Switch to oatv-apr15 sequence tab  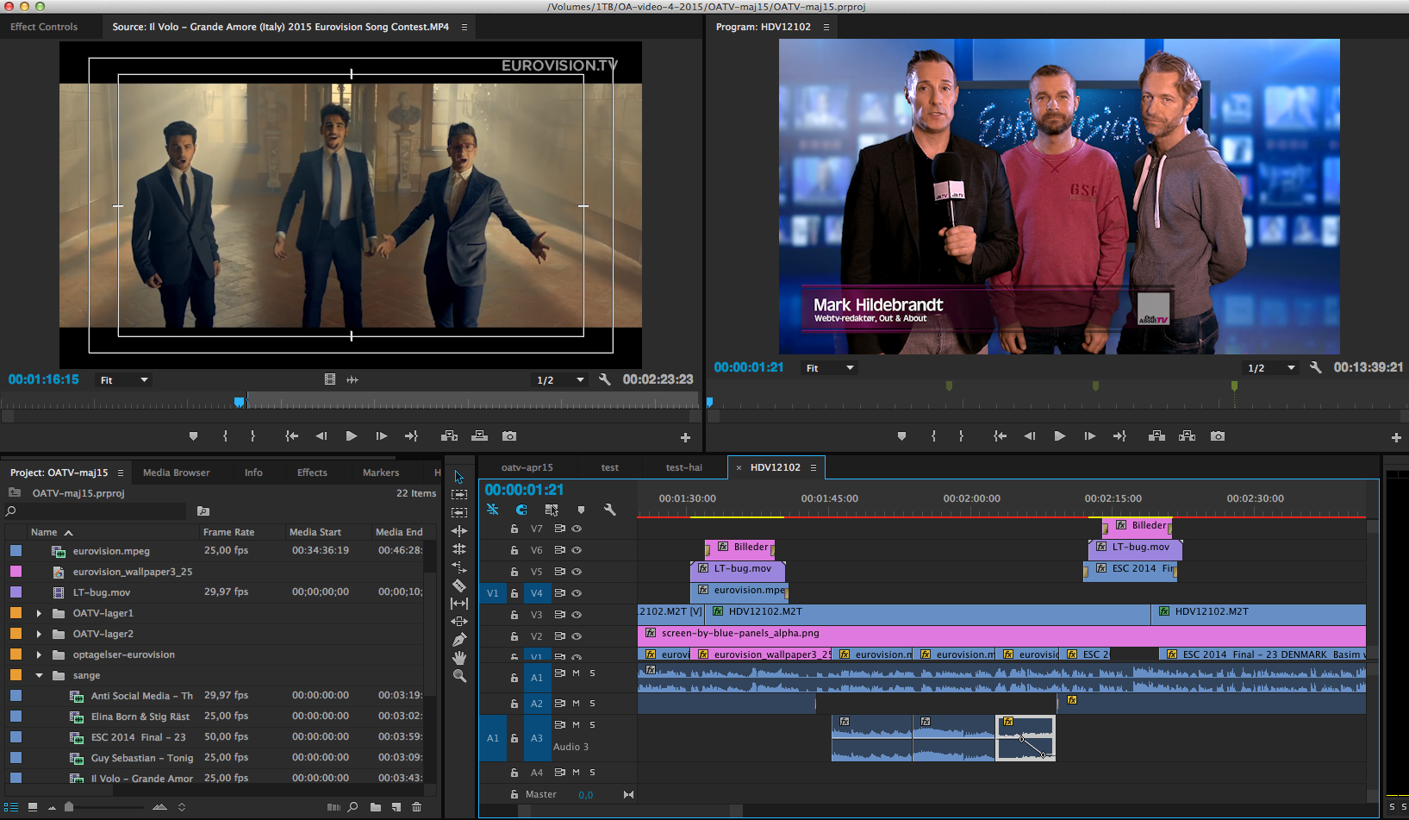pyautogui.click(x=527, y=467)
